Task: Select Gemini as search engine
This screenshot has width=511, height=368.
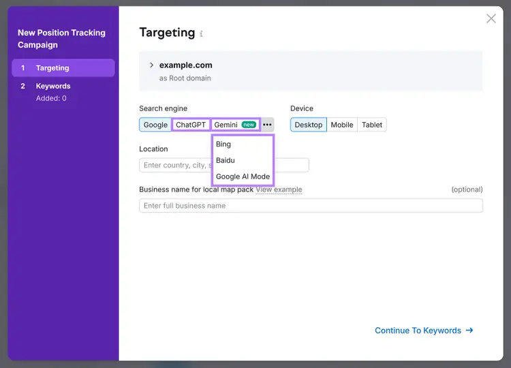Action: 235,125
